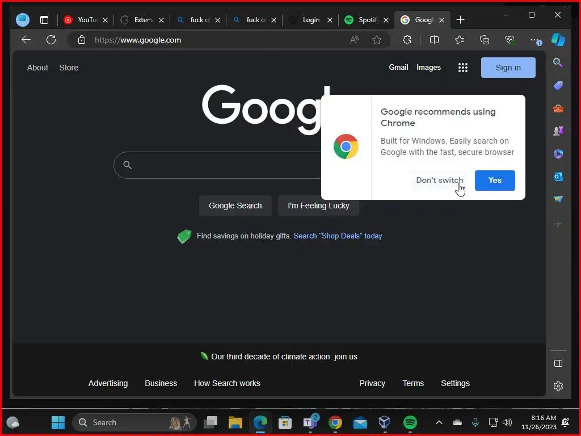Add a sidebar app with plus icon

pos(558,224)
